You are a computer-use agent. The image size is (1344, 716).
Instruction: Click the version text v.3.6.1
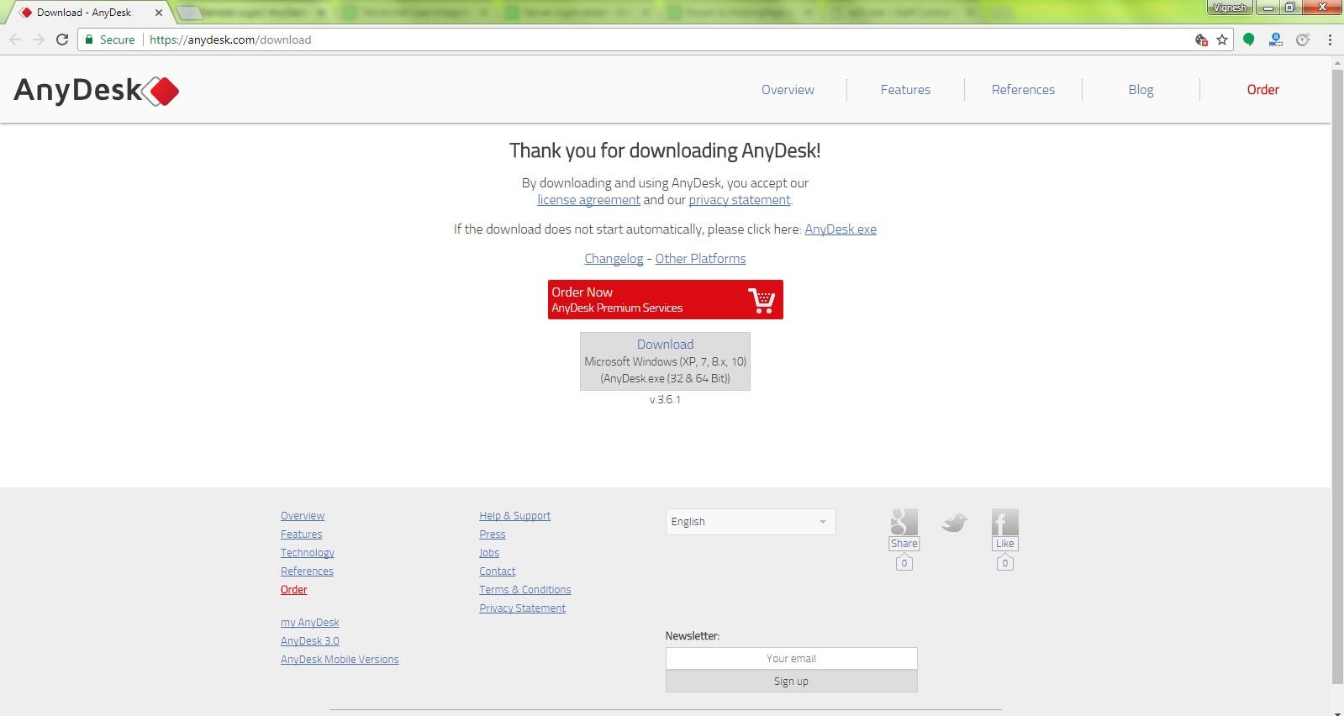(665, 400)
